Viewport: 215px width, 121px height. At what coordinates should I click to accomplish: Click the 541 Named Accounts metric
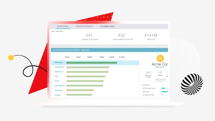(x=90, y=37)
